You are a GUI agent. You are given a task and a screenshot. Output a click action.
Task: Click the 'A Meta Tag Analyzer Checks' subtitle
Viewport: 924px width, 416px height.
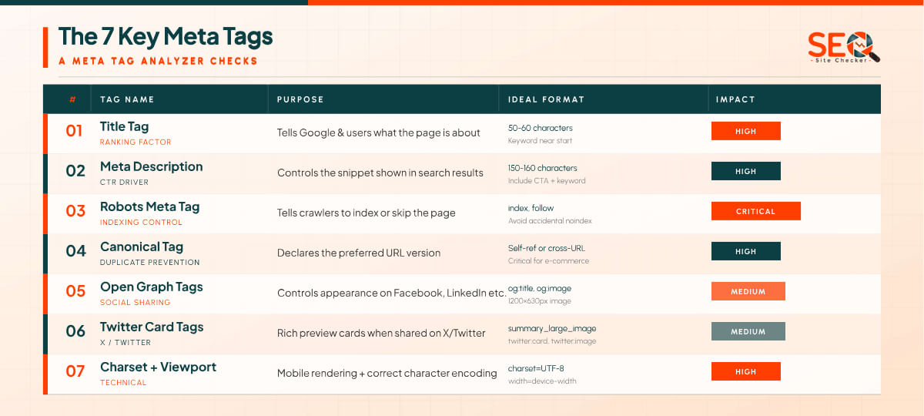(158, 61)
